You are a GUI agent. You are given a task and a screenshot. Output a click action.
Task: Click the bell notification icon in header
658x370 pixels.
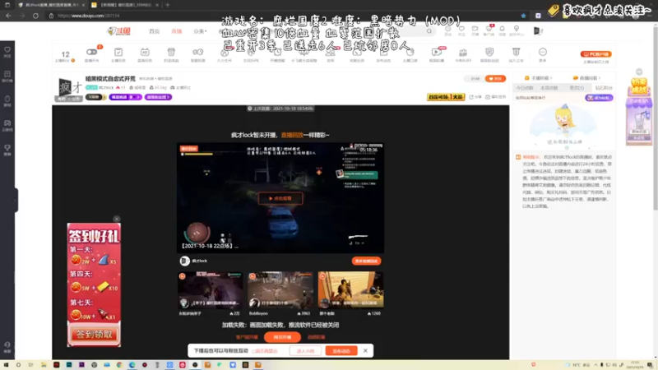point(502,30)
